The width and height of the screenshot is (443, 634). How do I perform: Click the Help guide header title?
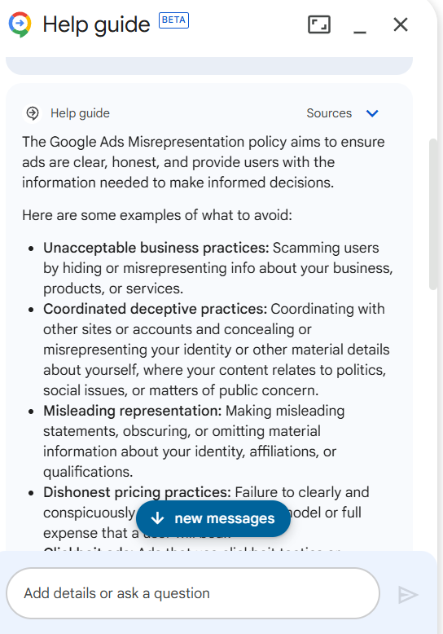click(x=96, y=24)
